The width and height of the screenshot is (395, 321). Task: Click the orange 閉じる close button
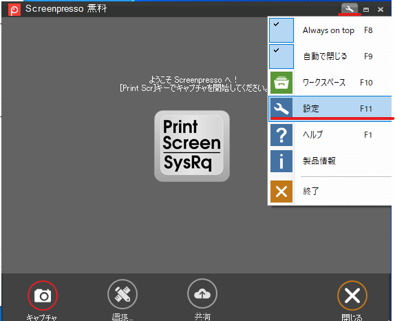352,296
